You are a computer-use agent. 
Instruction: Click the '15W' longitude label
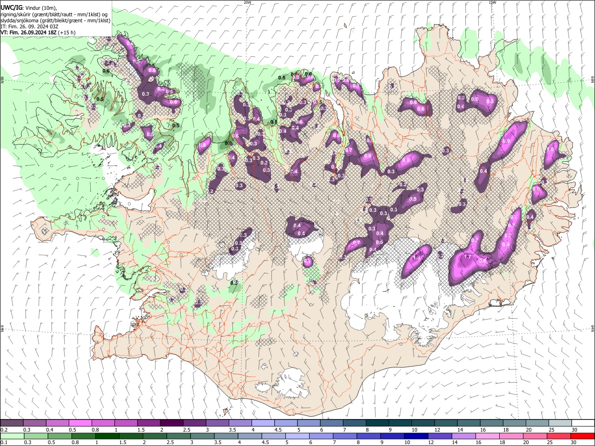pos(493,2)
